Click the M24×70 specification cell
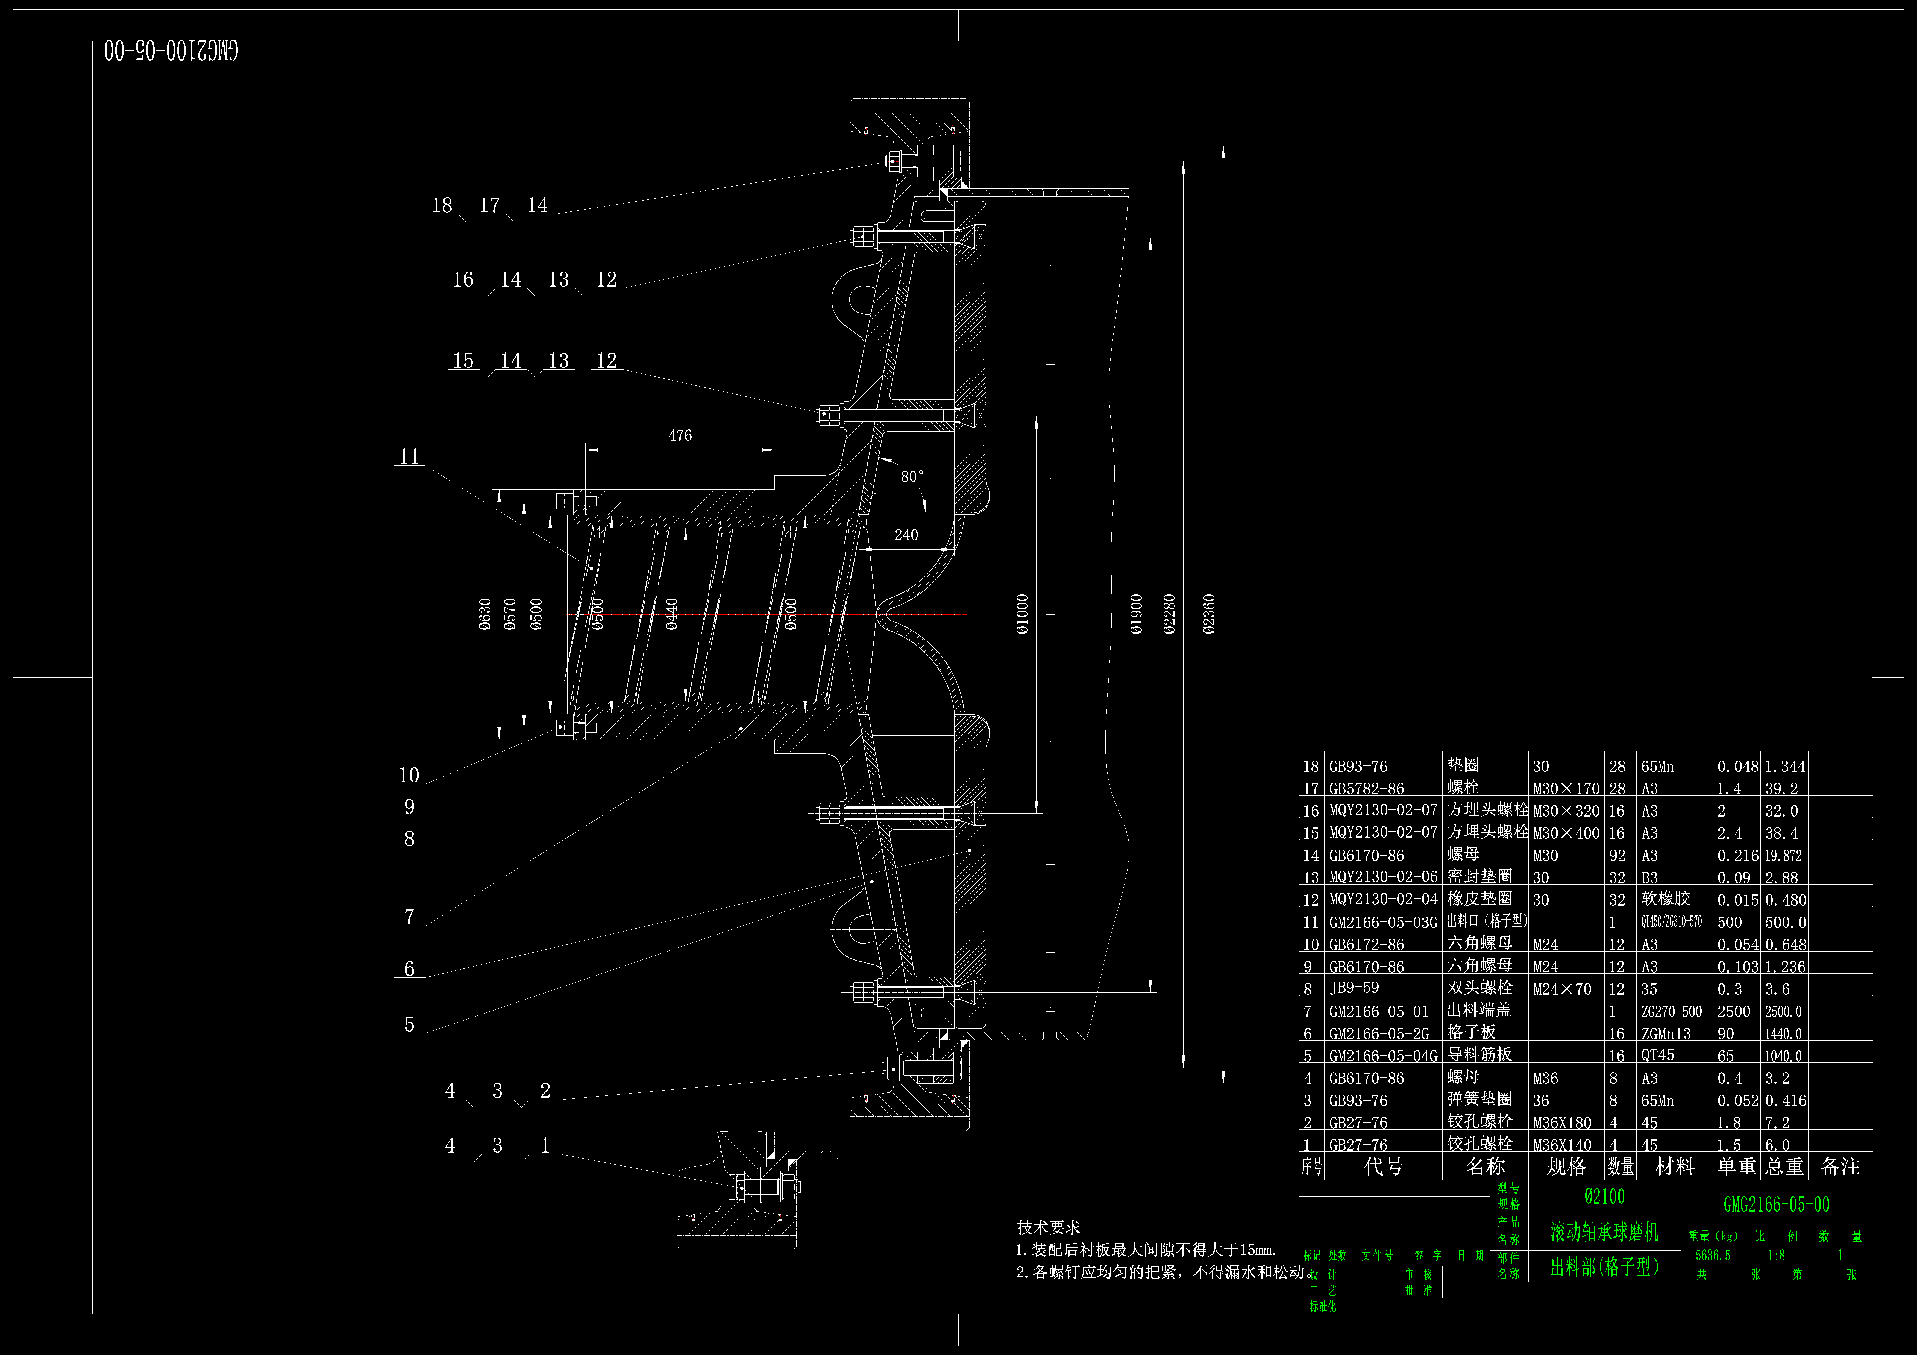Viewport: 1917px width, 1355px height. 1562,989
